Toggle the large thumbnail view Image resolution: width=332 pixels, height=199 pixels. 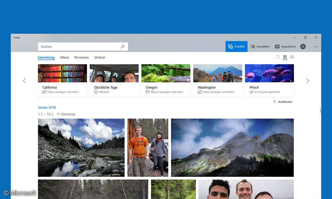pos(278,57)
